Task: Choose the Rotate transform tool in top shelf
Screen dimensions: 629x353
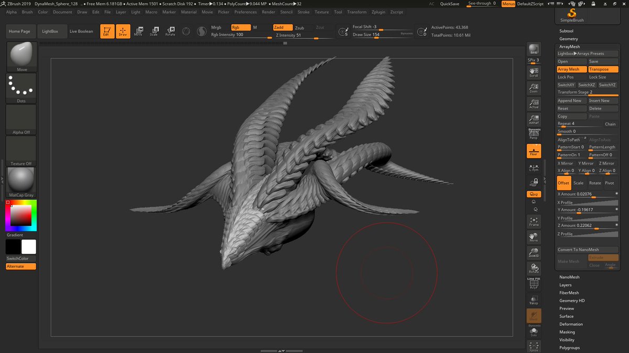Action: pos(170,31)
